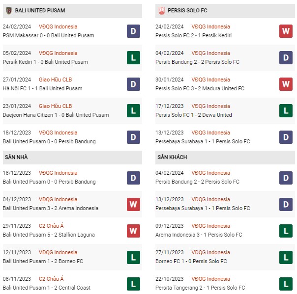Open Arema Indonesia 3-1 Persis Solo FC result
This screenshot has height=294, width=297.
pos(199,235)
